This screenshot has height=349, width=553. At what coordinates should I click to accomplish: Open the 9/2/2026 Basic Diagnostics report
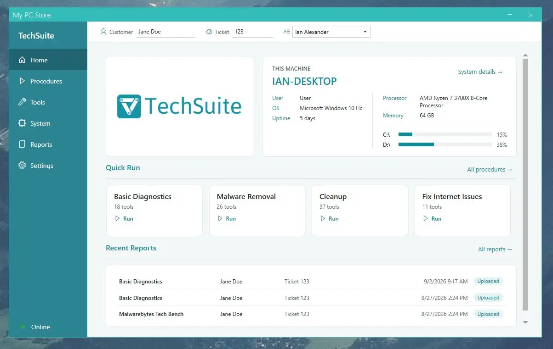click(311, 281)
